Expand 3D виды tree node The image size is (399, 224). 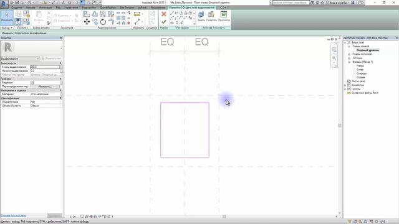click(x=349, y=58)
